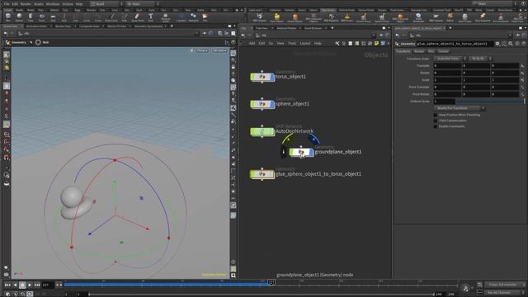Click the frame range slider bar

pyautogui.click(x=262, y=294)
